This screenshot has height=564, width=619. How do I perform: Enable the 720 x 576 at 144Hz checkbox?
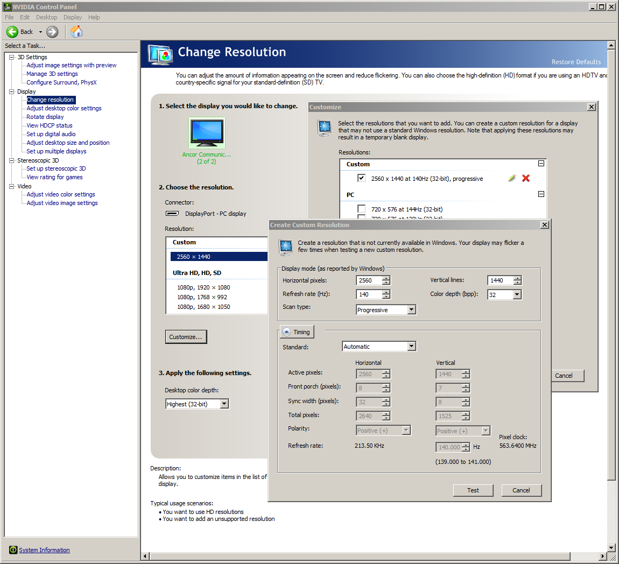362,209
